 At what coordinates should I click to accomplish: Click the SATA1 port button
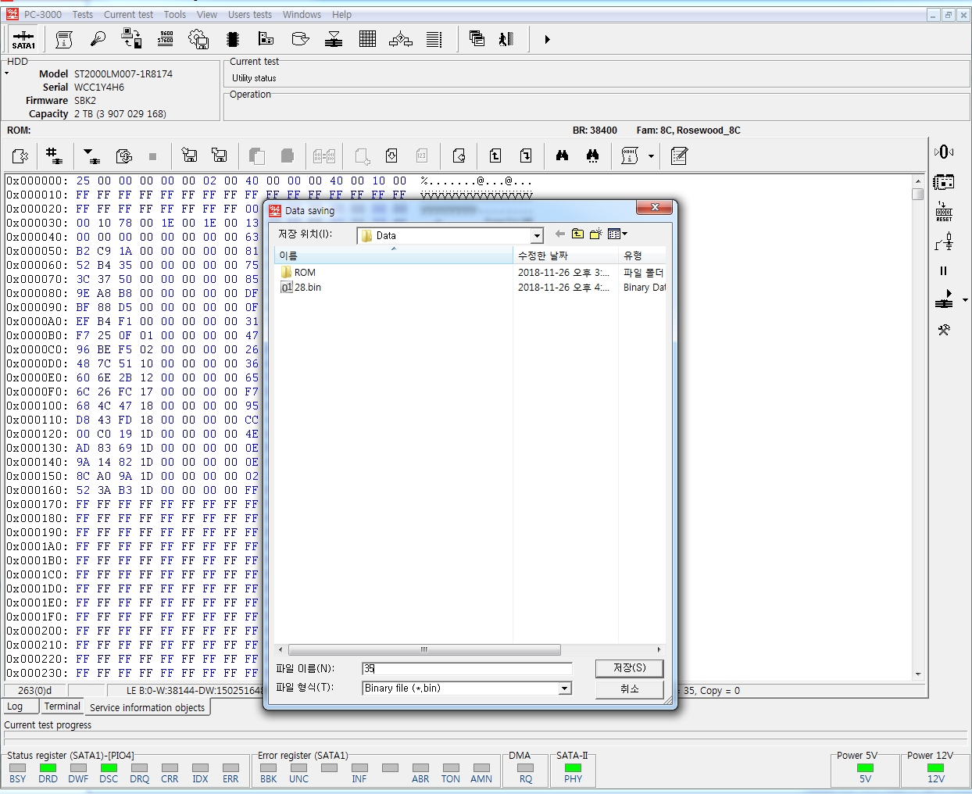tap(23, 39)
